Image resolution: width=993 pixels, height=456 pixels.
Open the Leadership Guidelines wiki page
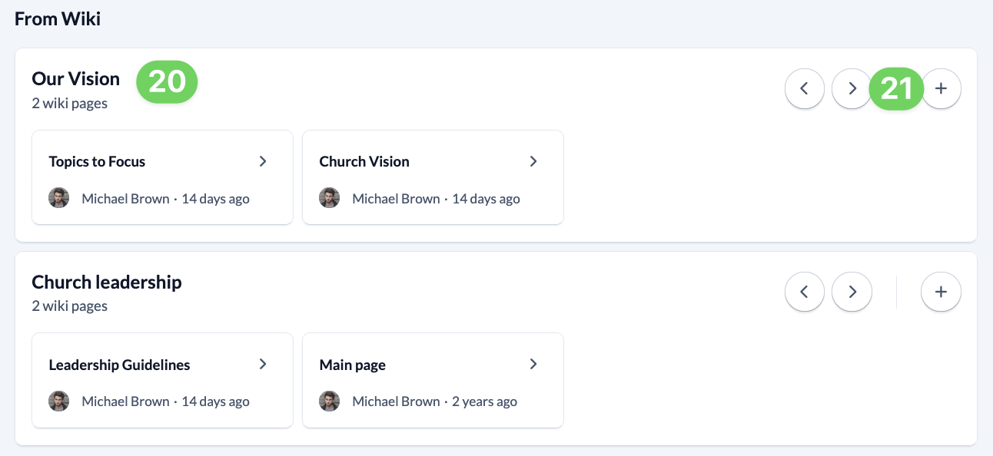(x=119, y=365)
